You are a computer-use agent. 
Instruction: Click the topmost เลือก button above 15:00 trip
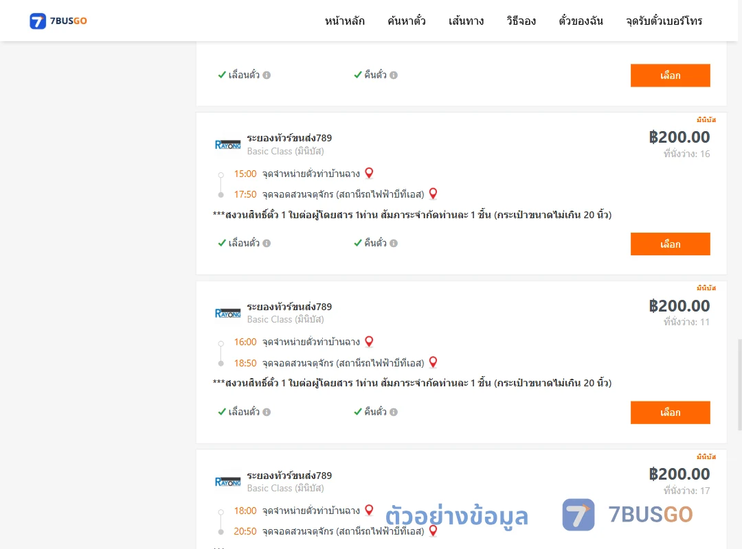670,75
